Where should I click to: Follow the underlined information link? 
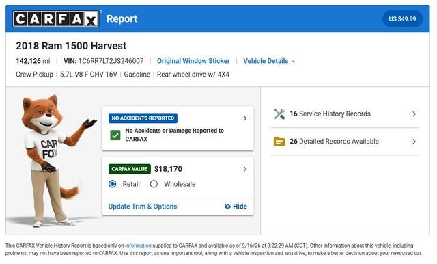pyautogui.click(x=138, y=246)
